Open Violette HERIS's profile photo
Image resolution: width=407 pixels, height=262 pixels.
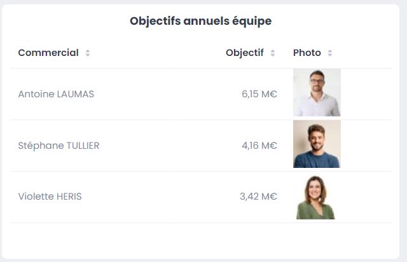coord(317,197)
